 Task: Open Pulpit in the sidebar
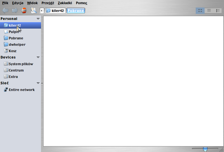pos(21,32)
